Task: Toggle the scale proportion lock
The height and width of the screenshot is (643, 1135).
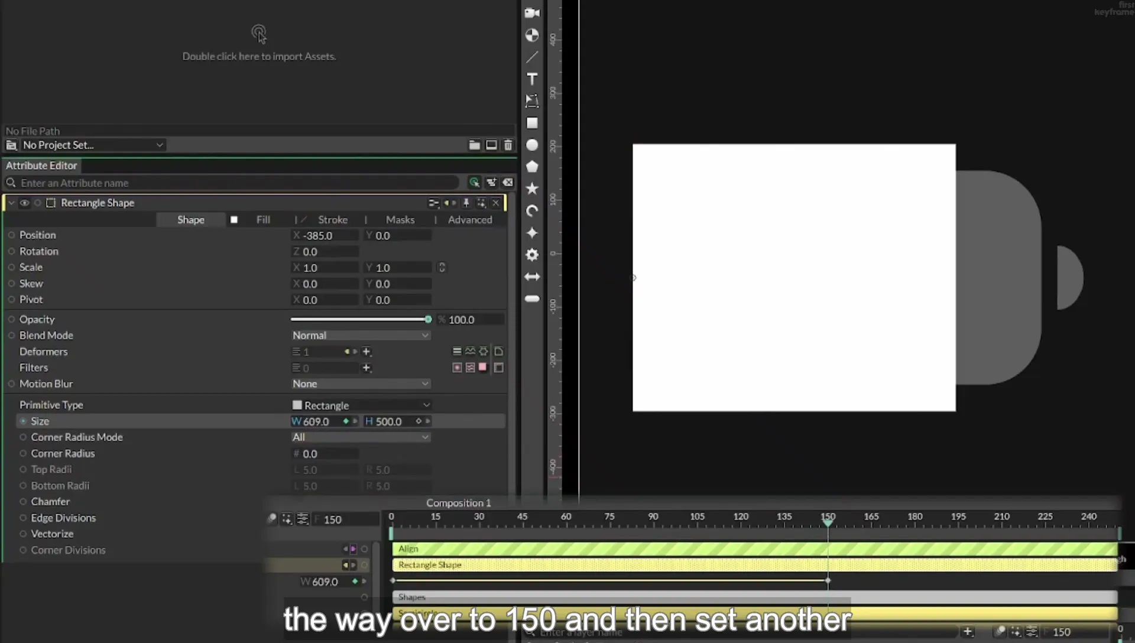Action: 442,268
